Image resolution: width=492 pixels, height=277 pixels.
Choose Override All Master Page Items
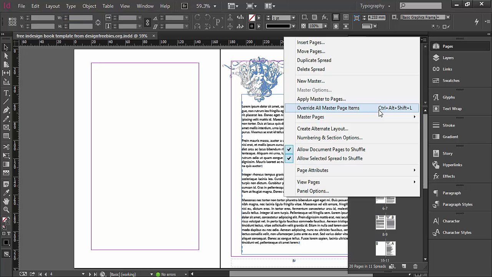tap(352, 108)
